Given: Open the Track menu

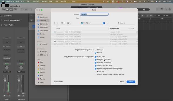Looking at the screenshot, I should (x=28, y=1).
